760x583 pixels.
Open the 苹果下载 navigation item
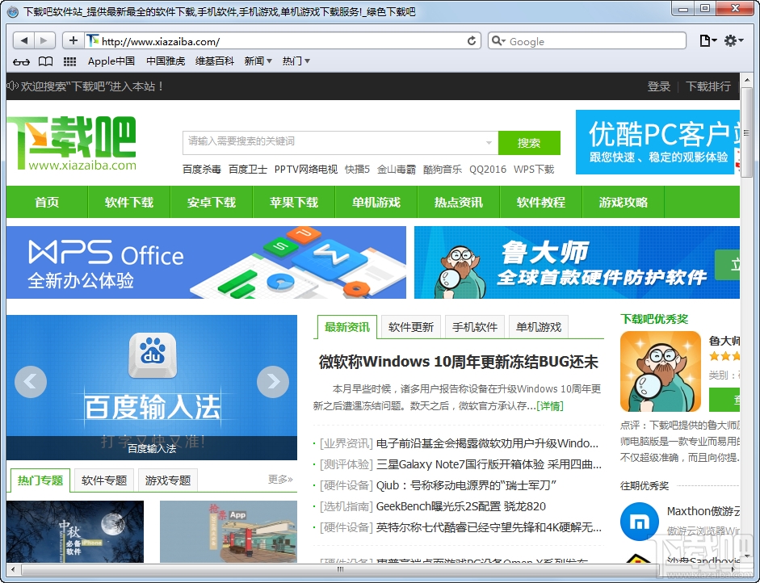pyautogui.click(x=294, y=202)
